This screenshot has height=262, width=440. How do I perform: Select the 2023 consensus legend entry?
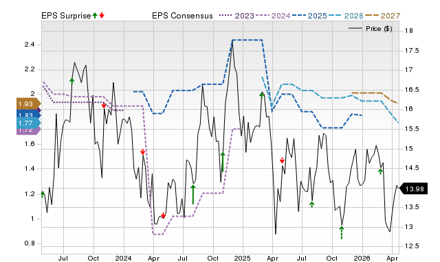point(236,16)
